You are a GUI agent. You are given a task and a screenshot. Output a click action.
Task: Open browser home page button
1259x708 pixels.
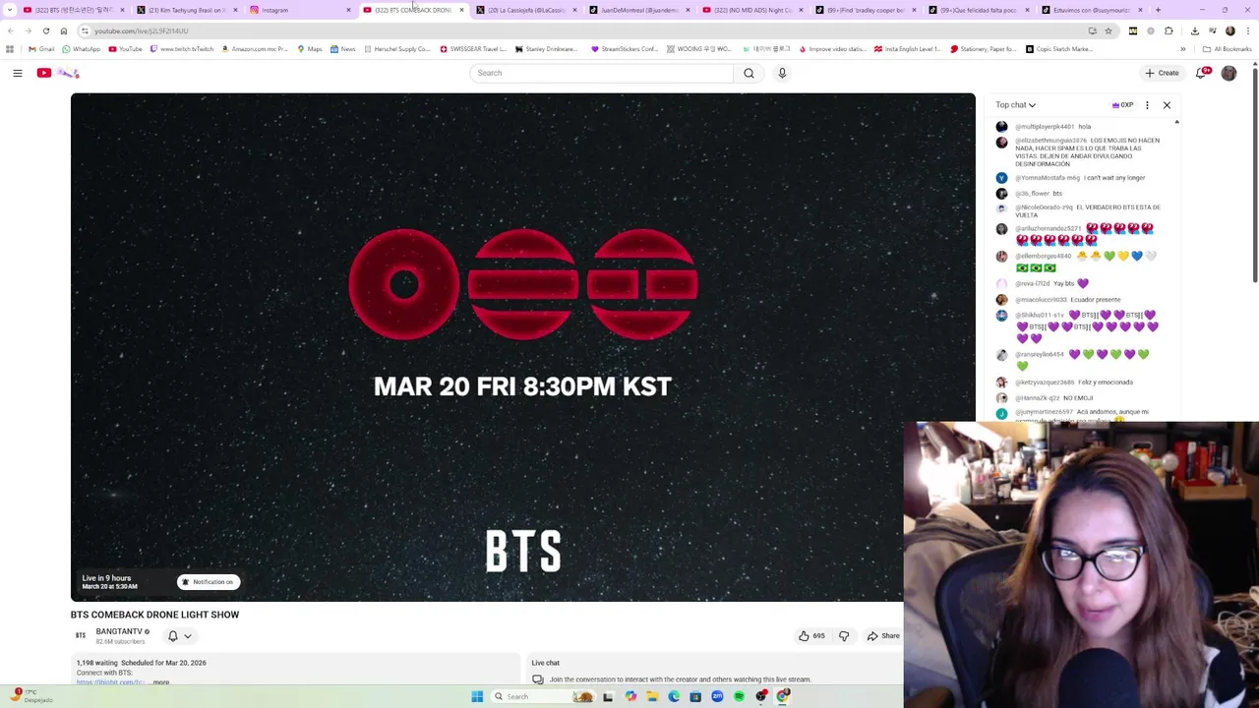[64, 30]
